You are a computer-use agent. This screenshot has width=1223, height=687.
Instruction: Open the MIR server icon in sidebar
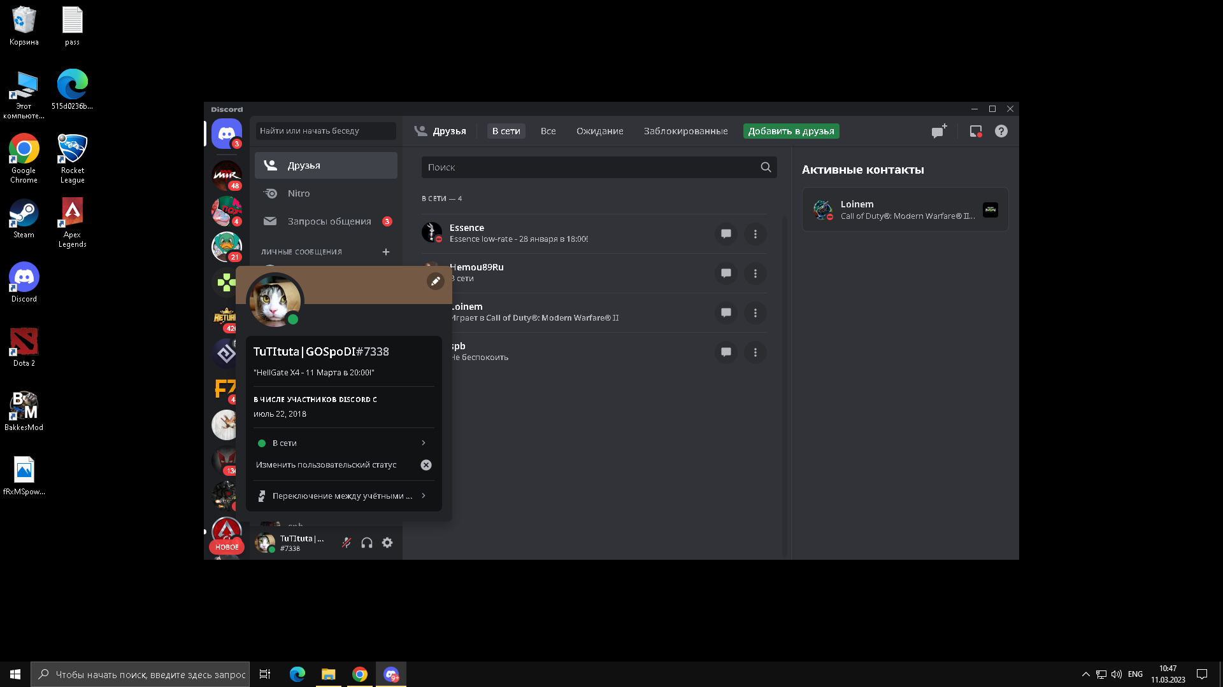[x=227, y=176]
